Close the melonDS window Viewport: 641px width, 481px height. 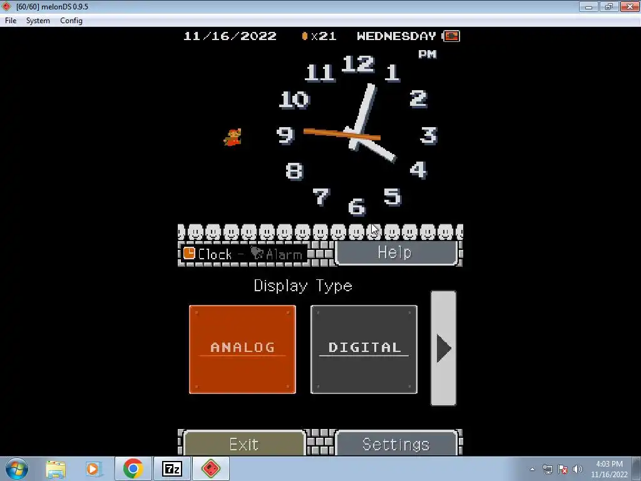[630, 6]
